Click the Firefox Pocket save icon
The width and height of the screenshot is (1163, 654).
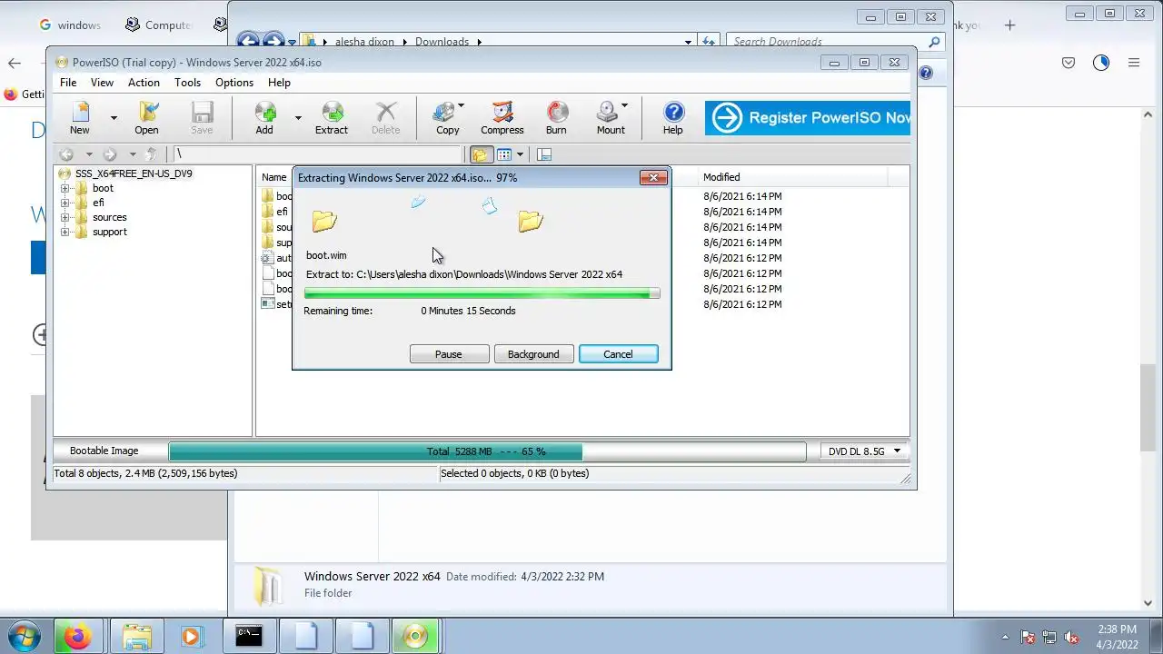(1069, 63)
